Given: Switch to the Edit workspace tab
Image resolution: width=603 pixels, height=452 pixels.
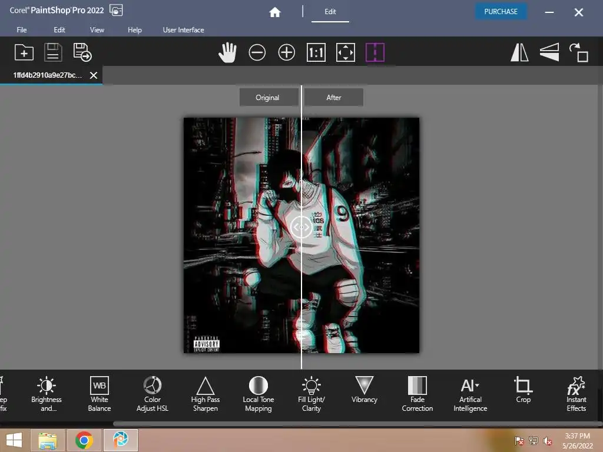Looking at the screenshot, I should pos(330,12).
